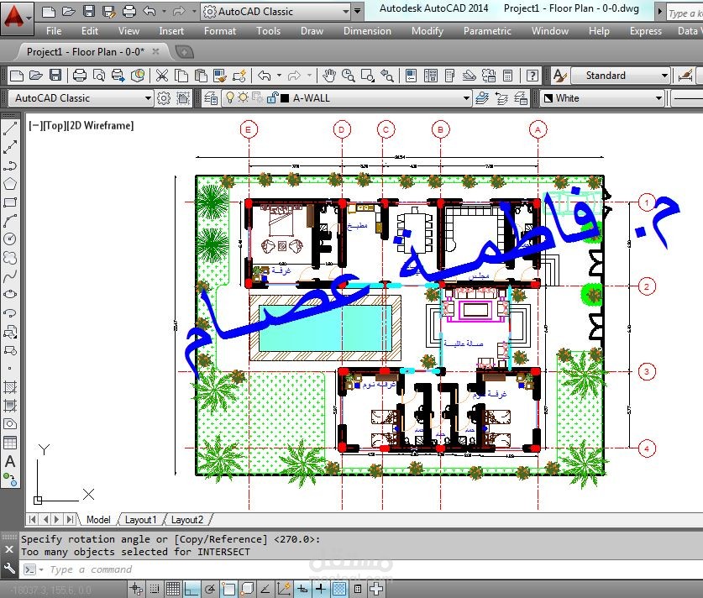The height and width of the screenshot is (598, 703).
Task: Toggle Snap Mode in status bar
Action: point(155,589)
